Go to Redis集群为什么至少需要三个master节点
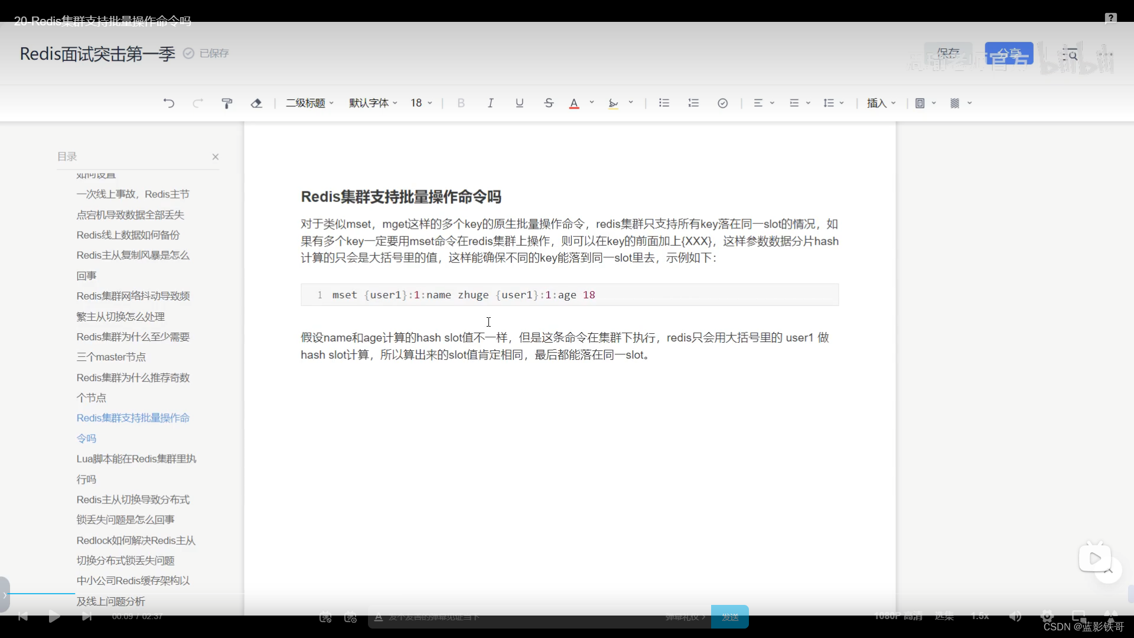1134x638 pixels. [133, 347]
